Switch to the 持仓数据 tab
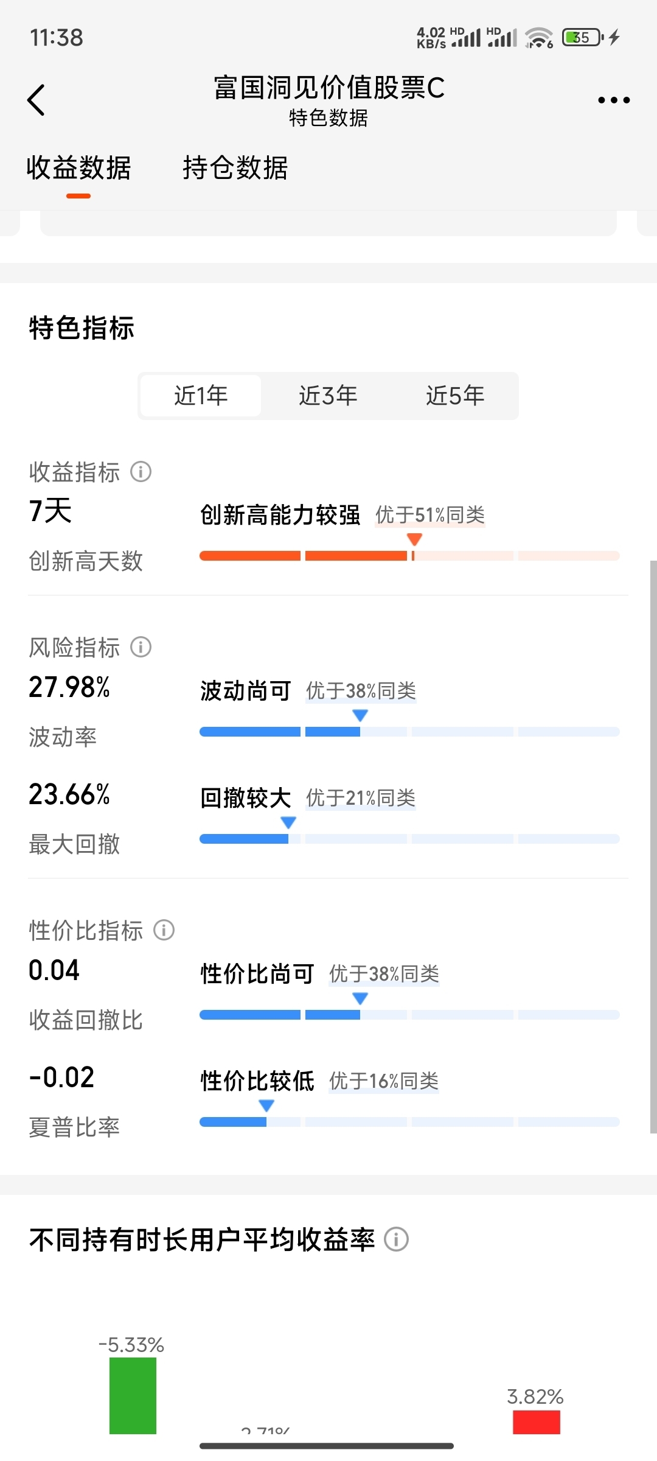657x1461 pixels. tap(235, 168)
